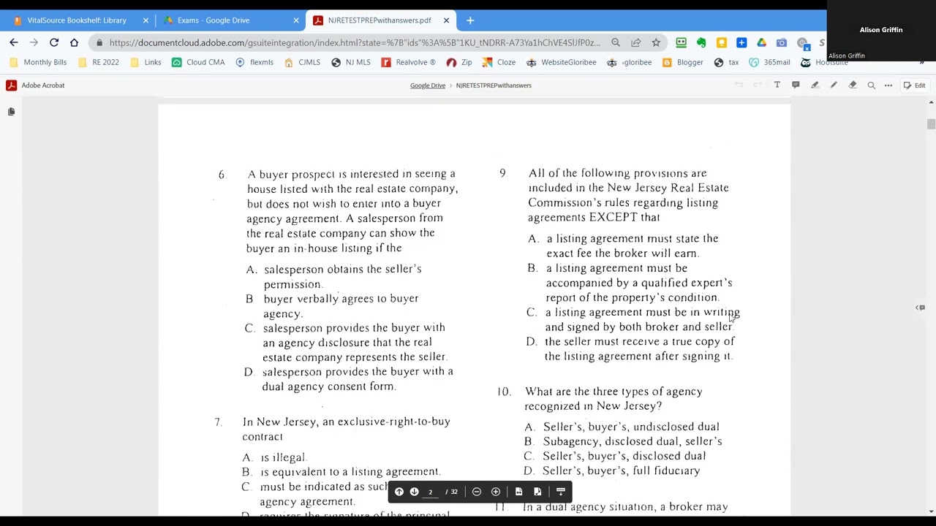
Task: Close the VitalSource Bookshelf tab
Action: pos(146,20)
